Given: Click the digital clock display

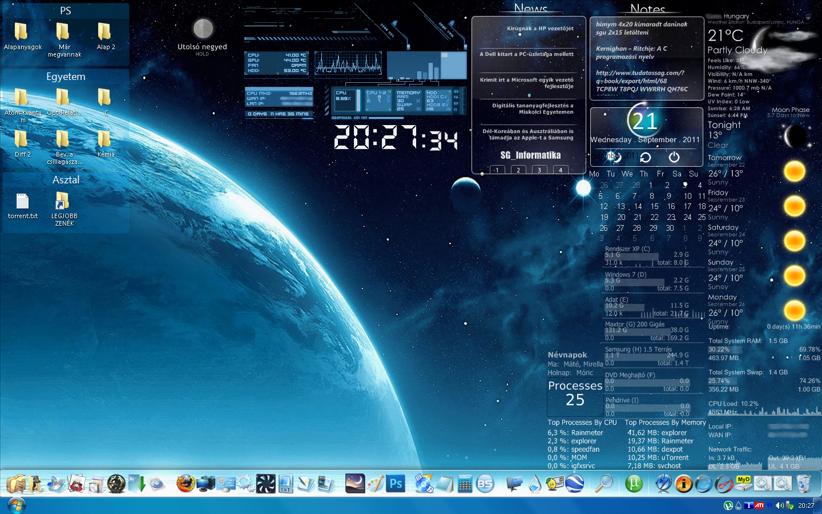Looking at the screenshot, I should click(x=396, y=137).
